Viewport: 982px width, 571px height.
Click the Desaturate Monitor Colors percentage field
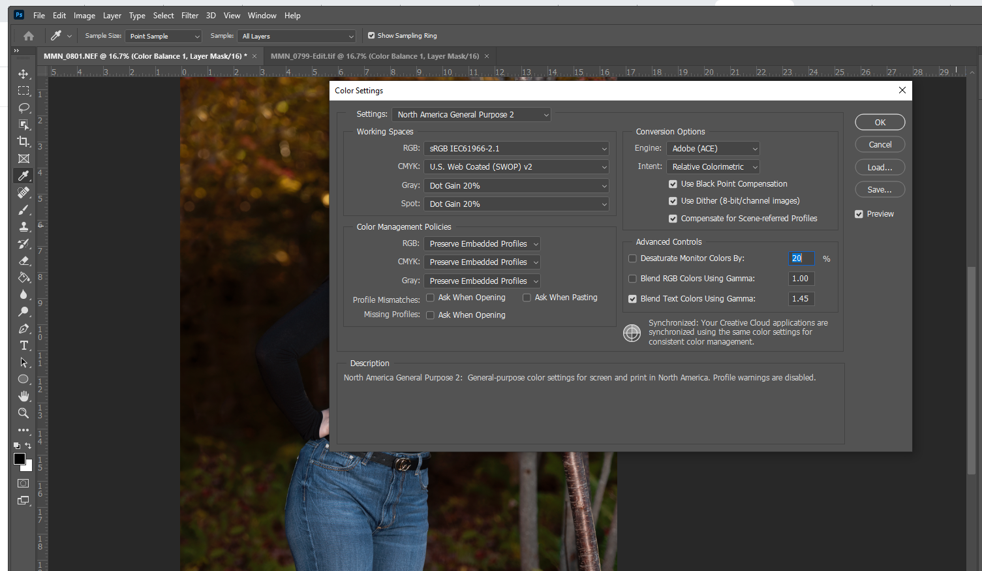click(x=801, y=258)
